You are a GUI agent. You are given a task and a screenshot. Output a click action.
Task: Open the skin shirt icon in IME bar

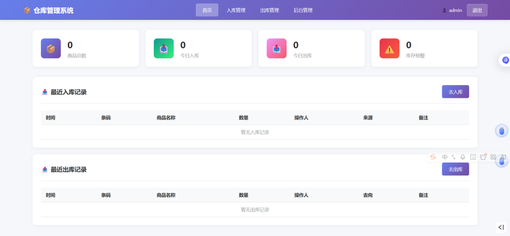tap(483, 157)
